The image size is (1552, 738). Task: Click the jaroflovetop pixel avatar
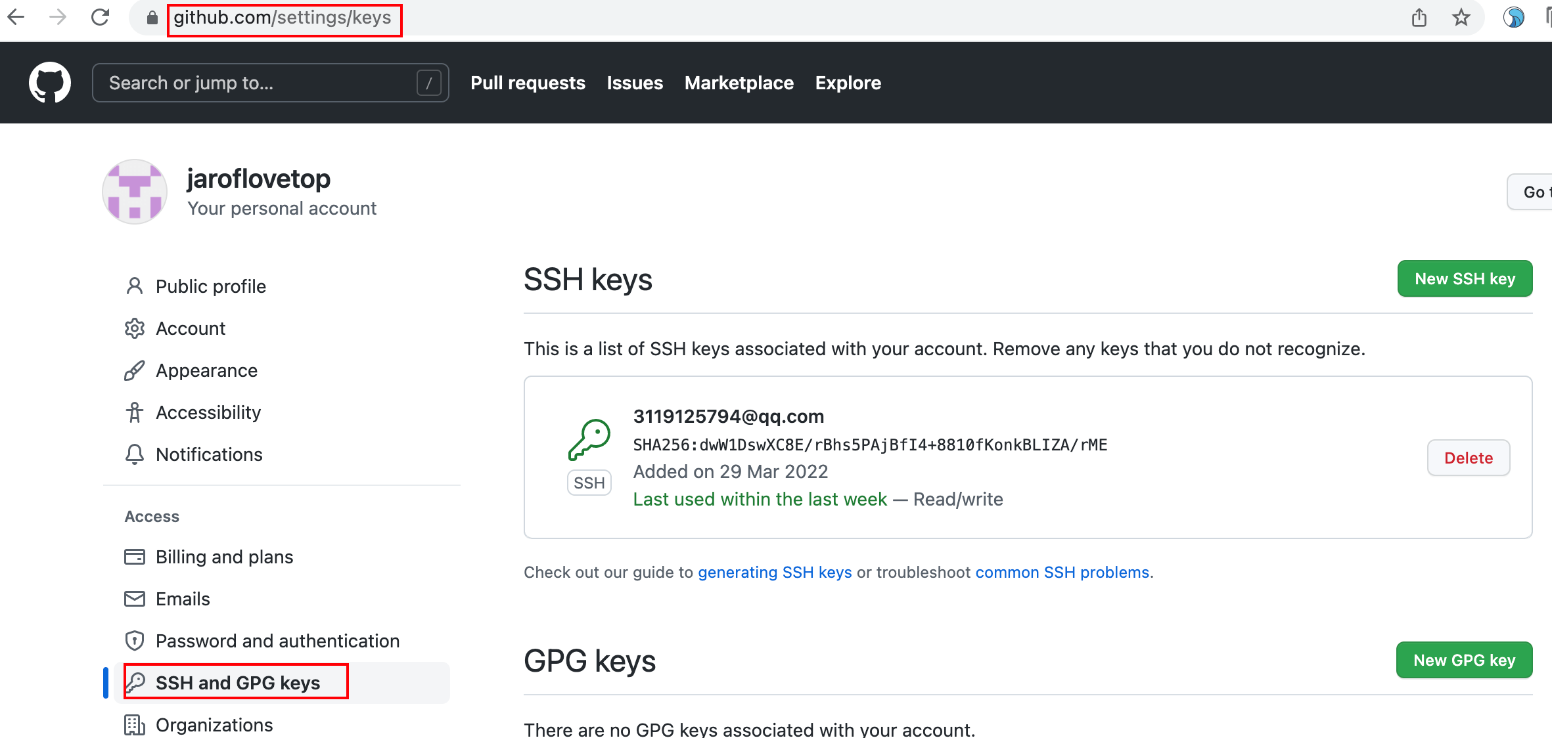tap(135, 192)
